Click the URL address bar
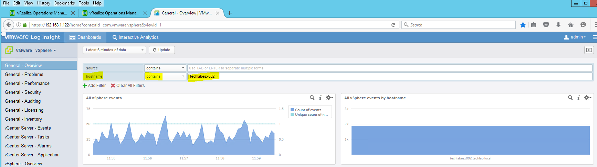The width and height of the screenshot is (597, 167). 209,25
